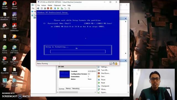Click the keyboard status icon

111,64
